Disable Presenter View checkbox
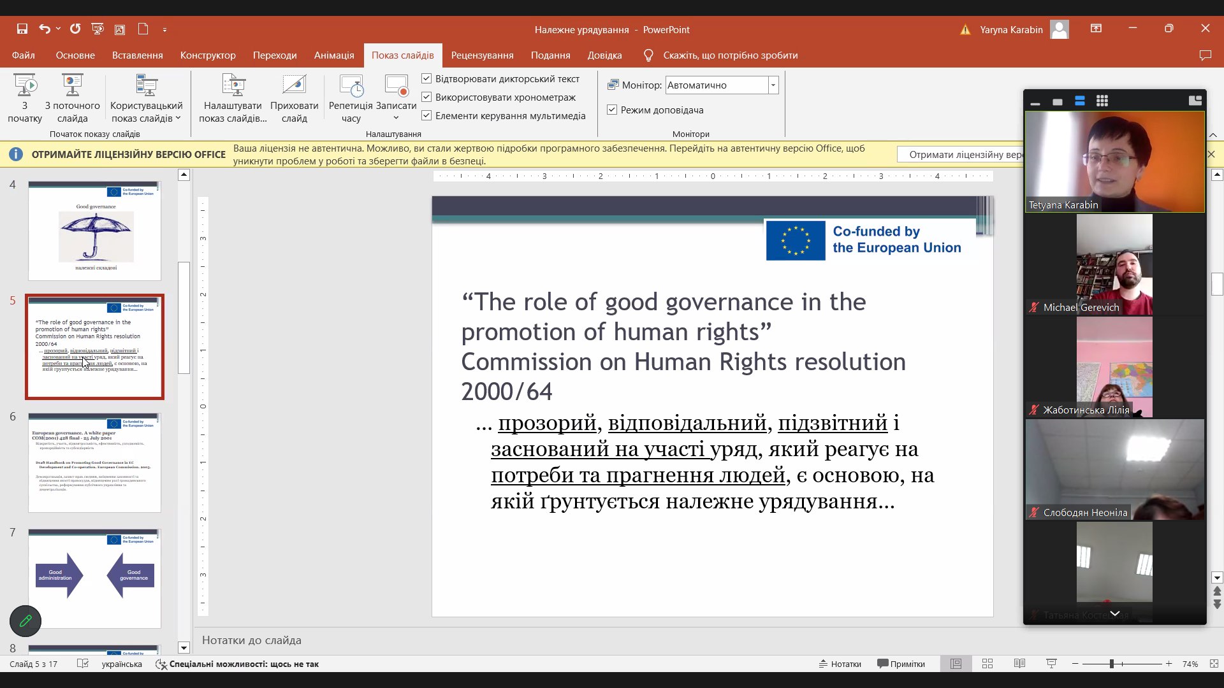The width and height of the screenshot is (1224, 688). pyautogui.click(x=612, y=110)
